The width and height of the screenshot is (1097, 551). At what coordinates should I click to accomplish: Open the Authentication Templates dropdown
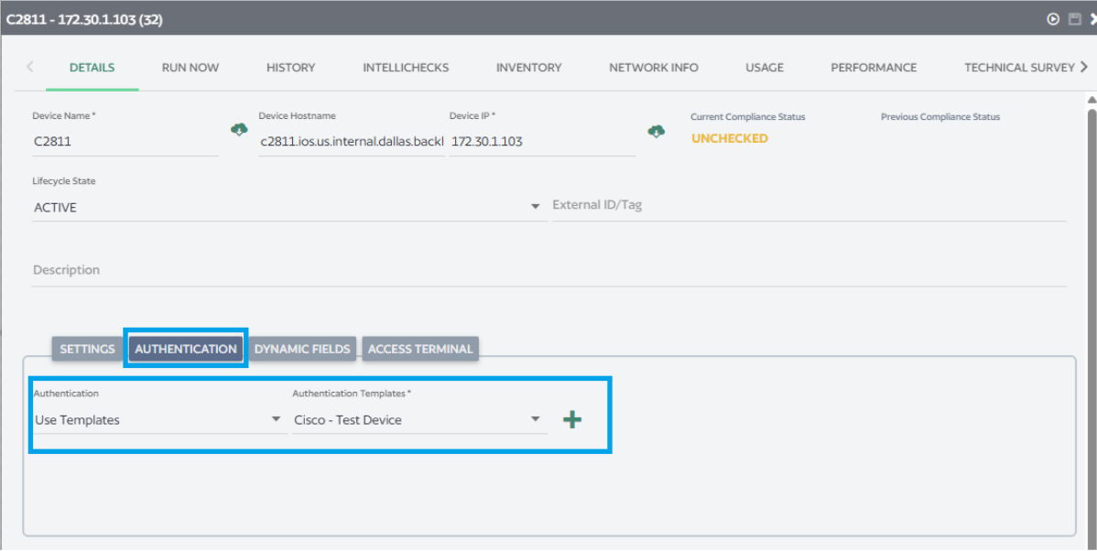[x=536, y=420]
